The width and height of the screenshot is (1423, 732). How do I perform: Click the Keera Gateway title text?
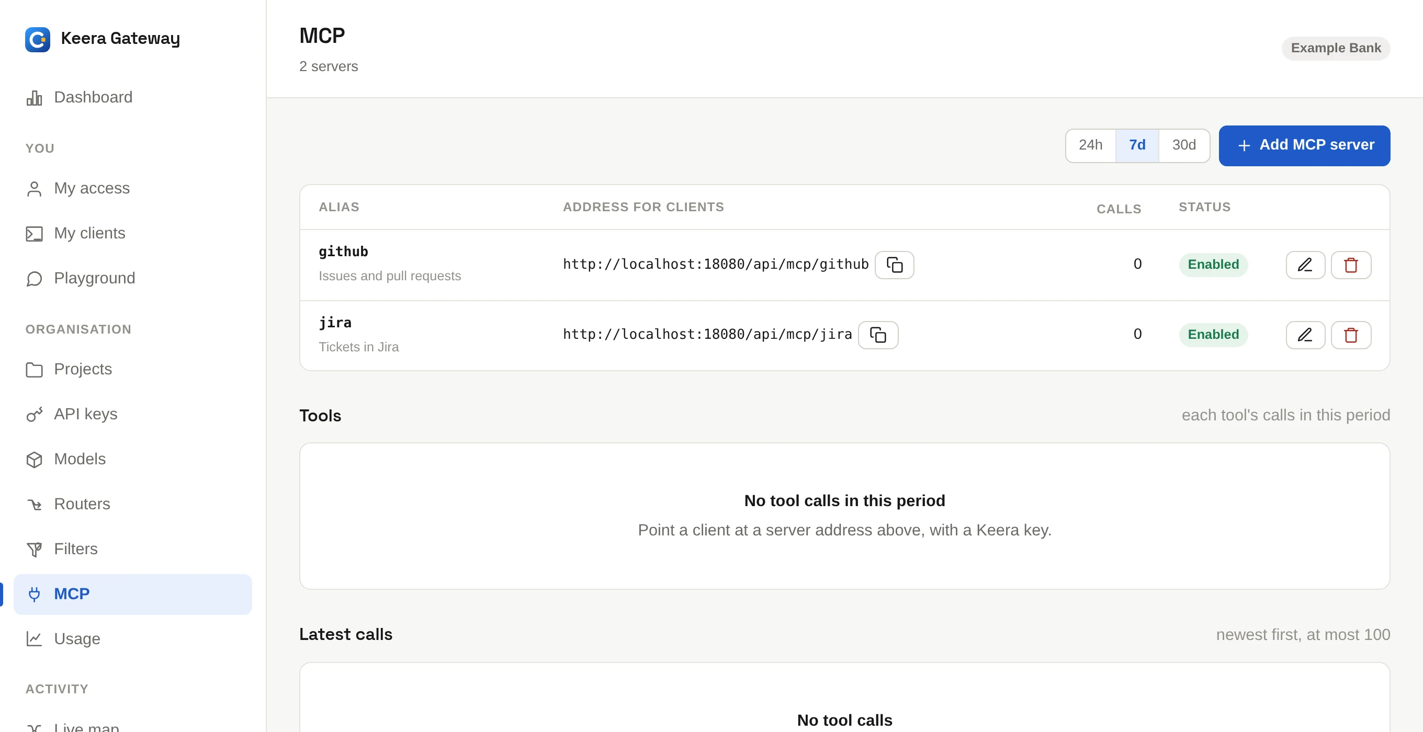(x=120, y=39)
